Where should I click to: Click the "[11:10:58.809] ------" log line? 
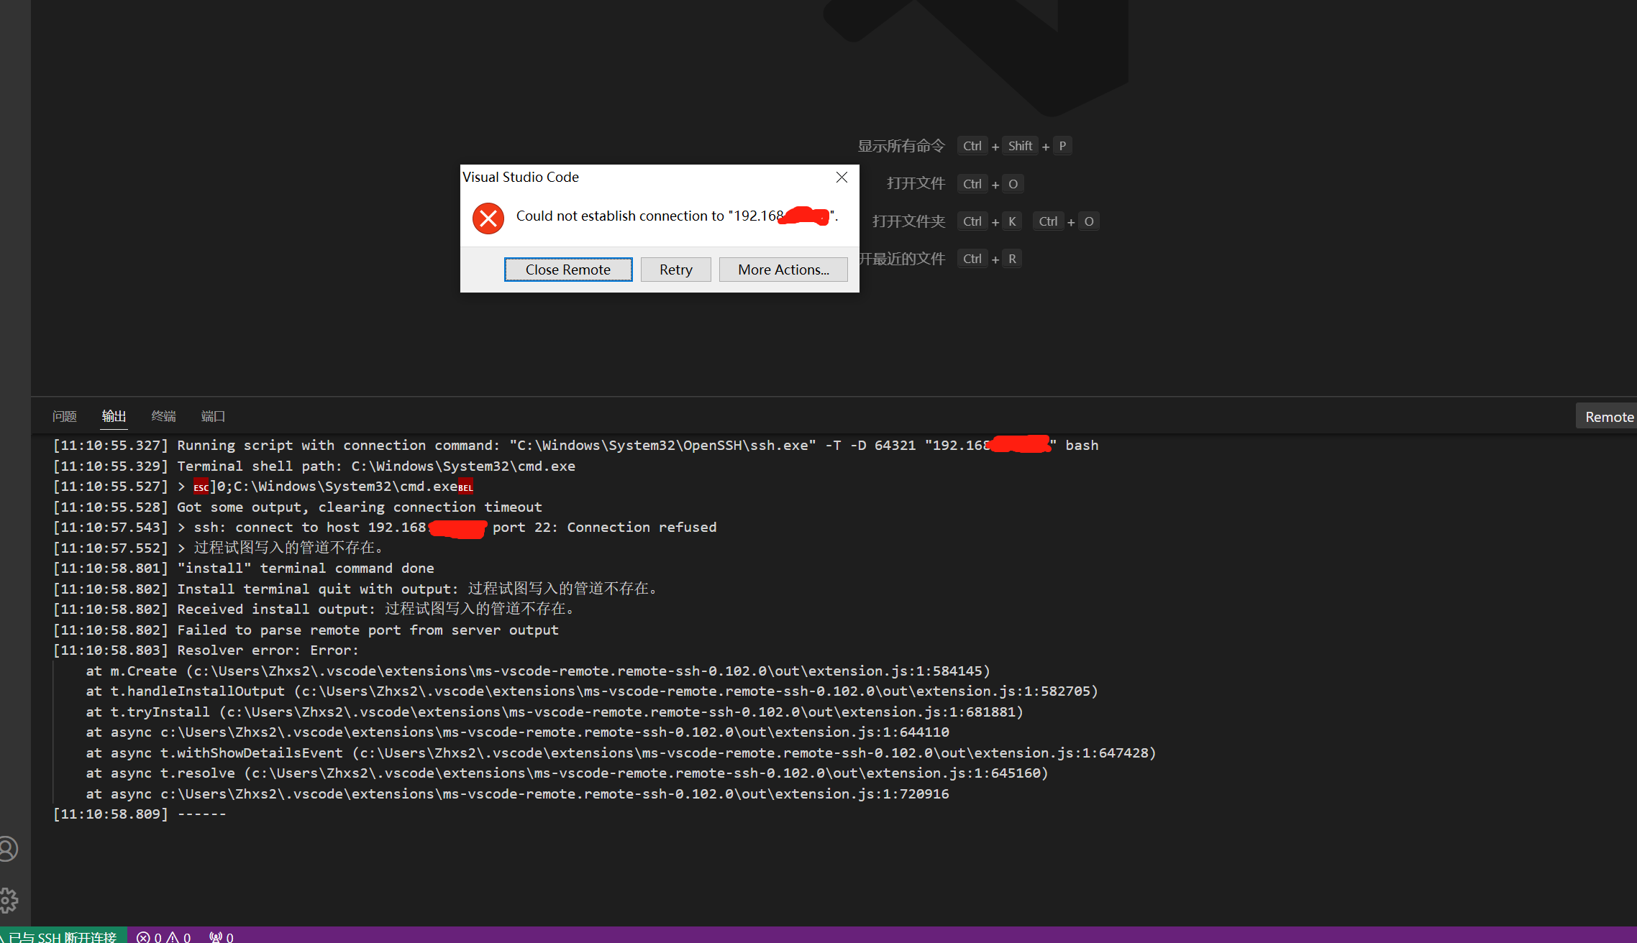140,814
